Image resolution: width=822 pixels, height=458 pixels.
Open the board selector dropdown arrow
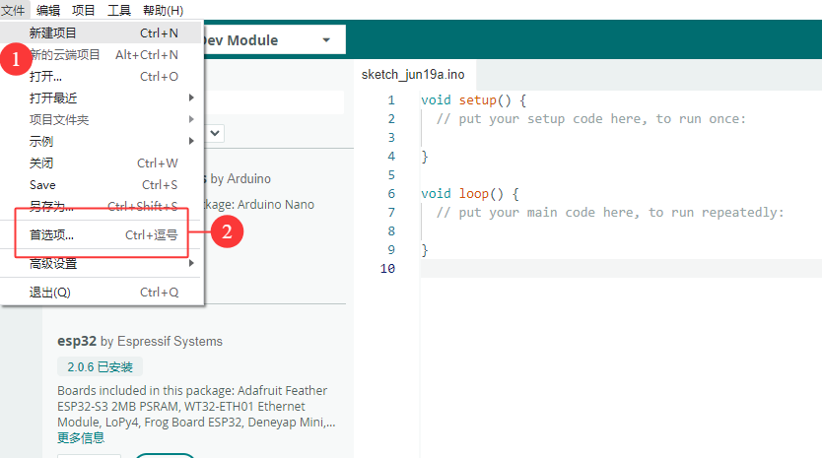point(326,40)
